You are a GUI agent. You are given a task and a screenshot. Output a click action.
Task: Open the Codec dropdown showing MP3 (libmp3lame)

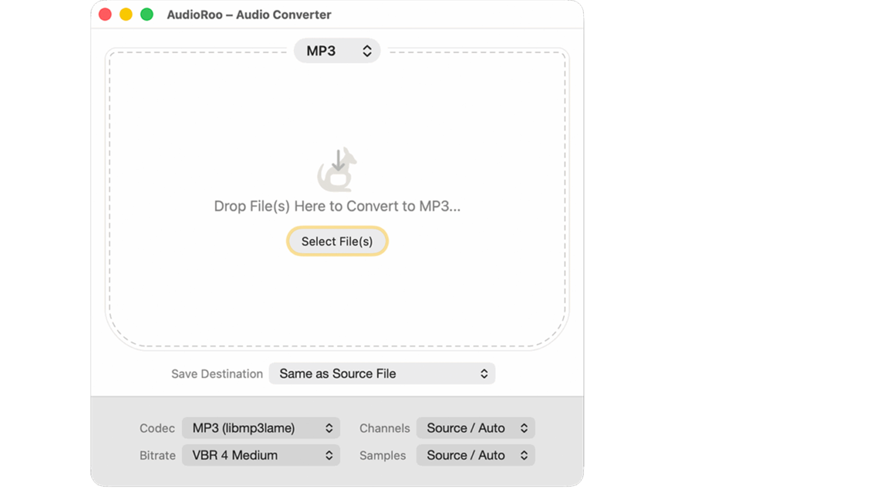(261, 428)
